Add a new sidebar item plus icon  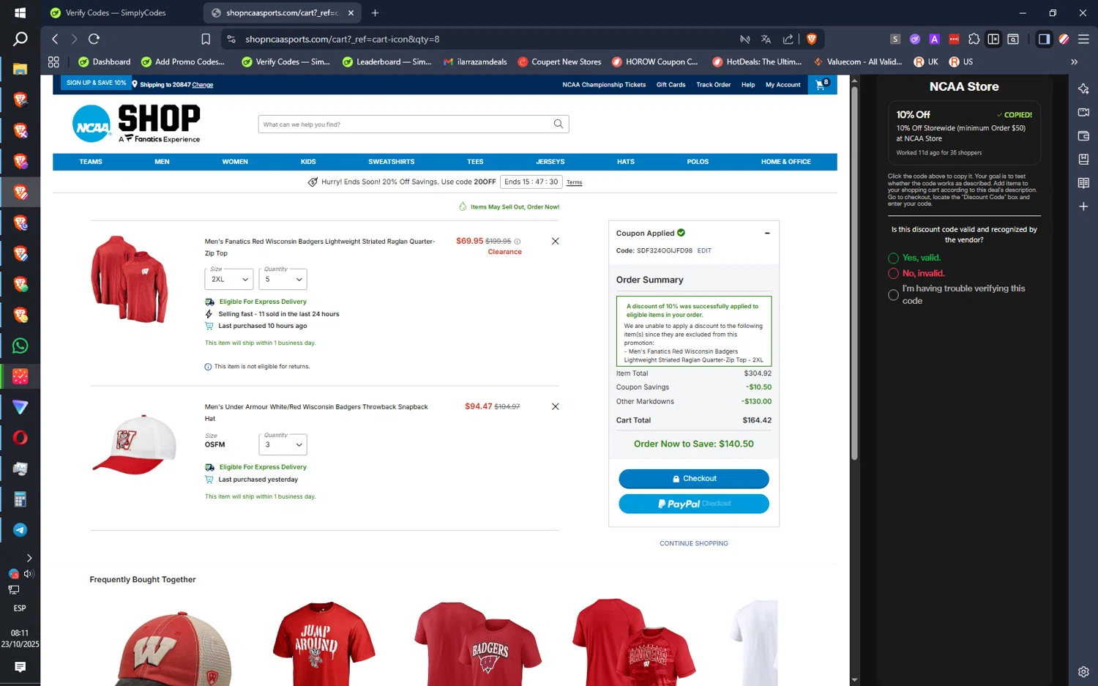pyautogui.click(x=1083, y=206)
